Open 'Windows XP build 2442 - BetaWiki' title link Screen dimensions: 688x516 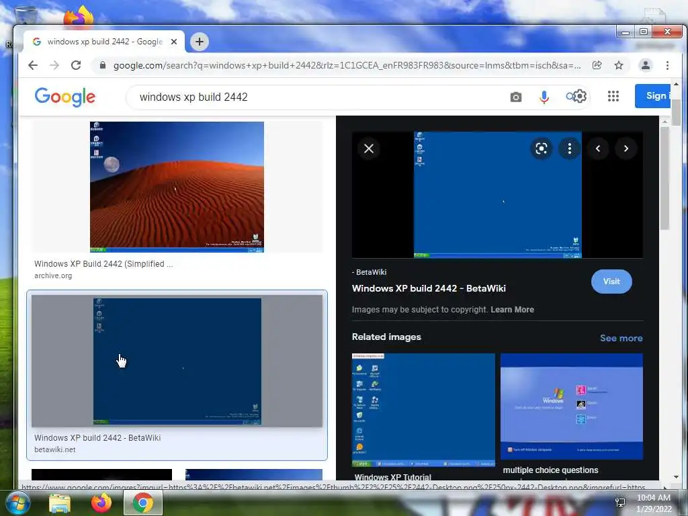pos(429,288)
